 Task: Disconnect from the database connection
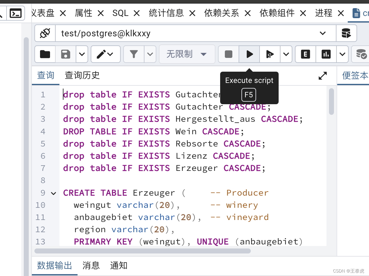[44, 33]
